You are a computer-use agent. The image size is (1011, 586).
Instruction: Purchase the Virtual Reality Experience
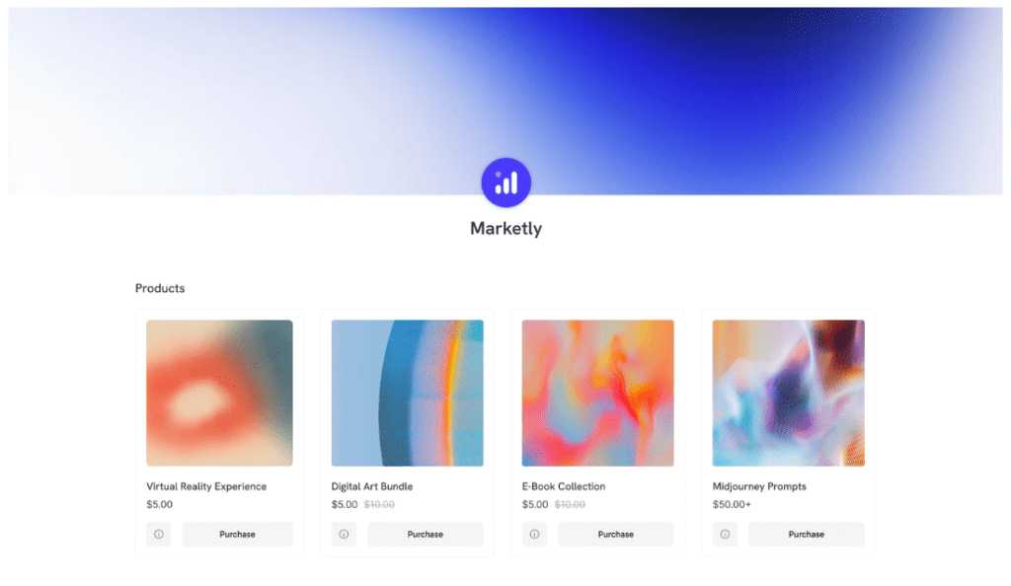(237, 534)
